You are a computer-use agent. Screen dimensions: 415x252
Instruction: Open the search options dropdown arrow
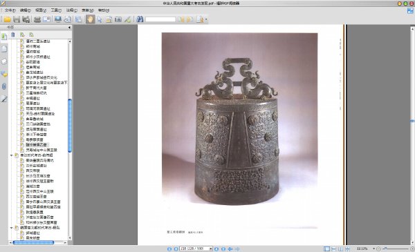tap(206, 19)
